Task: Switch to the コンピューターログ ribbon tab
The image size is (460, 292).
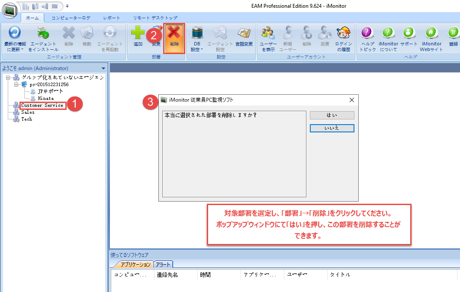Action: point(71,18)
